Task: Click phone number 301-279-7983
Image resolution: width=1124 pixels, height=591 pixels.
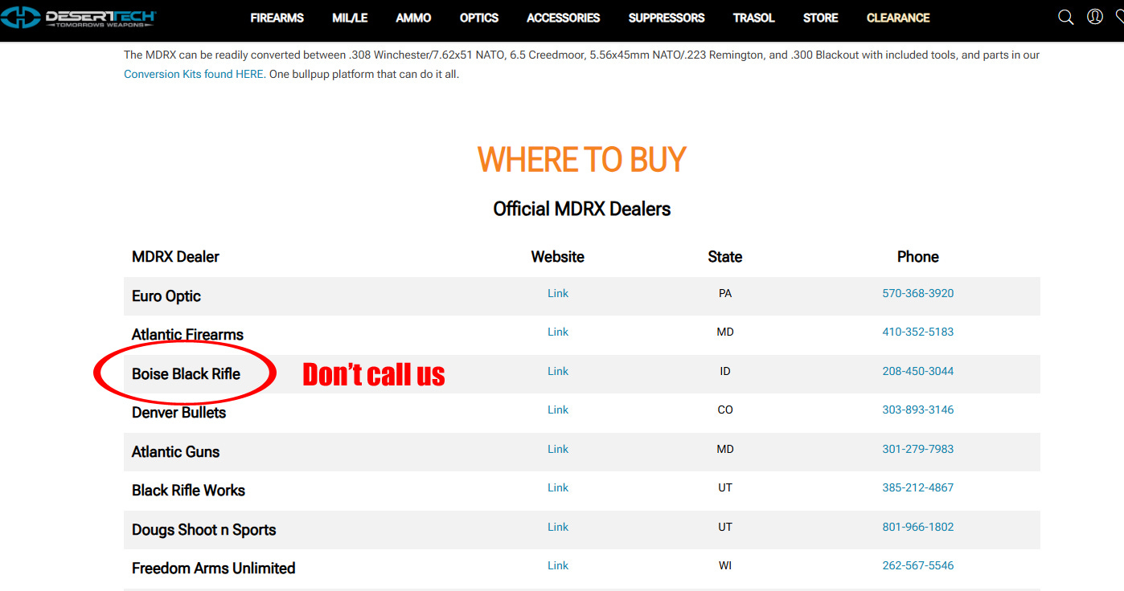Action: (917, 449)
